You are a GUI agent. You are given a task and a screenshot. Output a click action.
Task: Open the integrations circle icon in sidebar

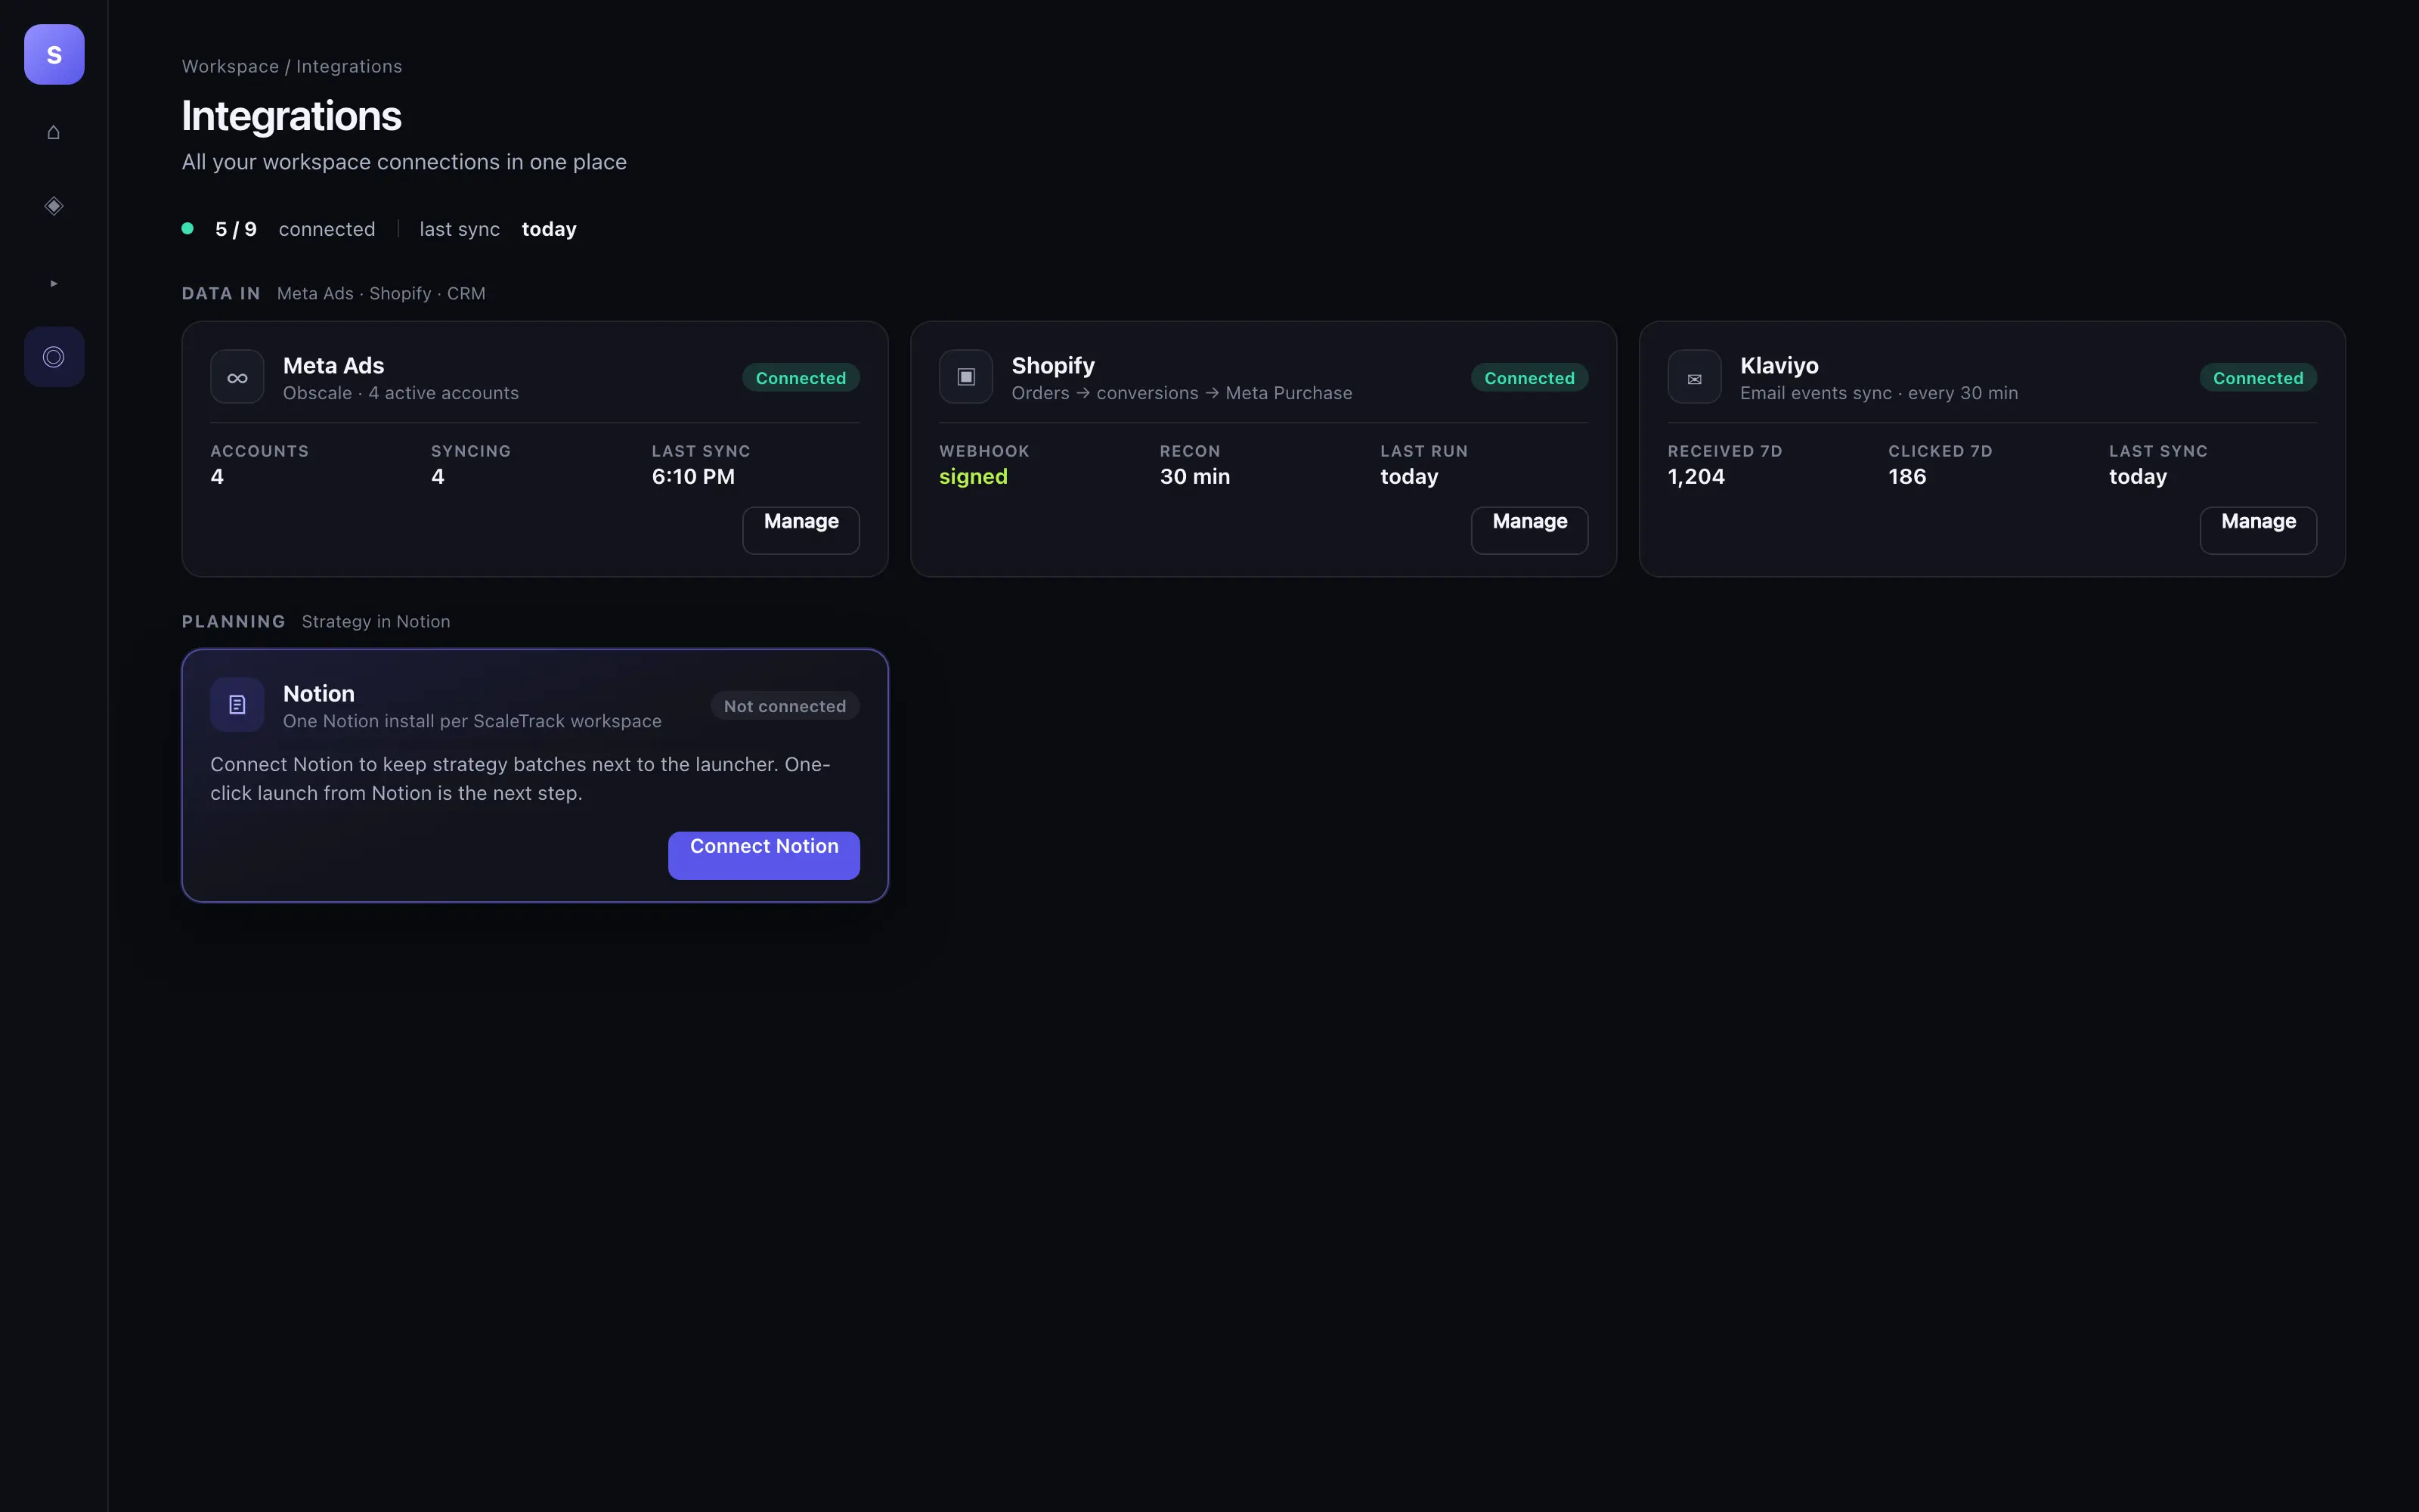coord(54,357)
